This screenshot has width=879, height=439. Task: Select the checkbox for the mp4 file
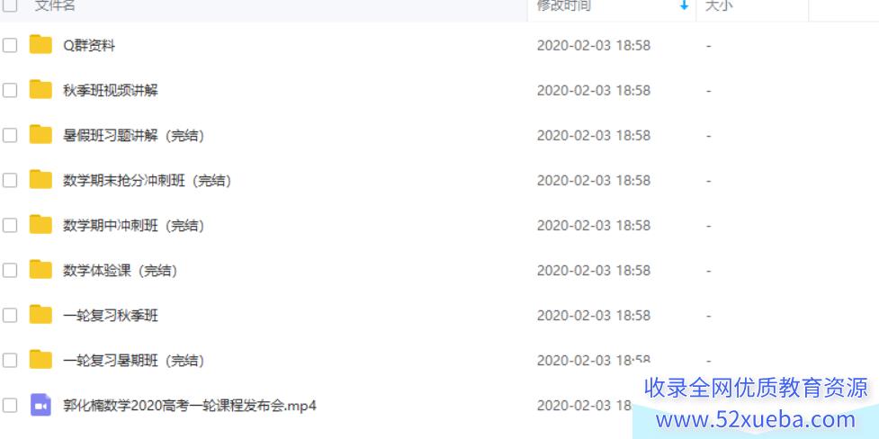click(10, 406)
